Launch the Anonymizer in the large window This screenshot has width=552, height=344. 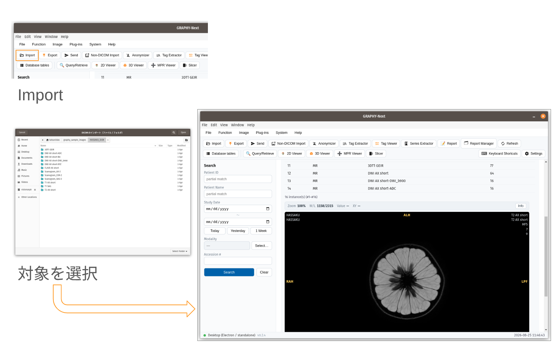(324, 143)
